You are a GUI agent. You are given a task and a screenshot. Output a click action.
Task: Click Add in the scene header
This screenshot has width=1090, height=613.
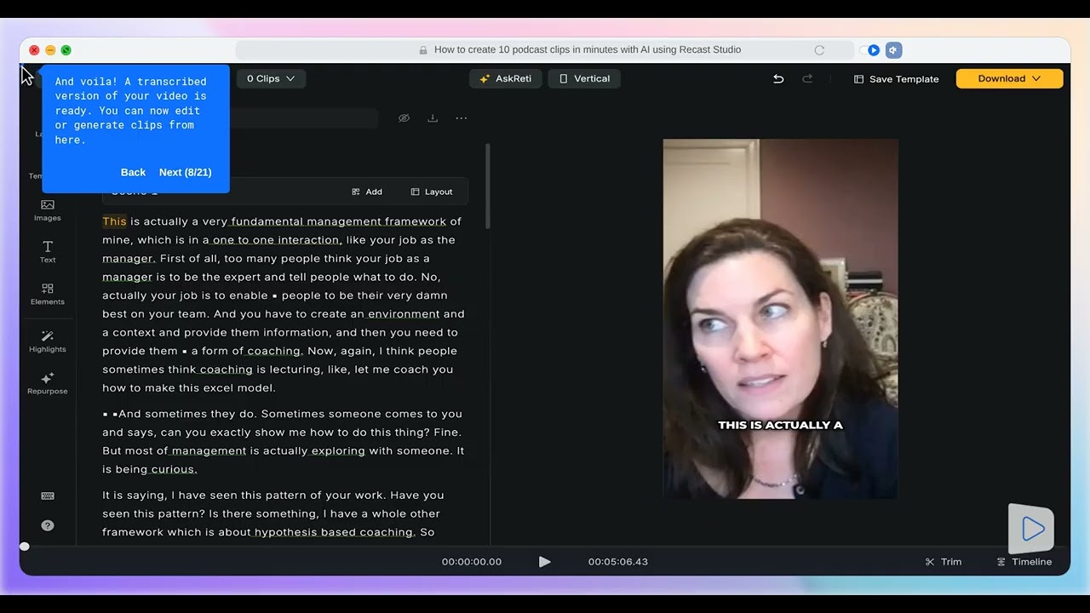(x=367, y=192)
